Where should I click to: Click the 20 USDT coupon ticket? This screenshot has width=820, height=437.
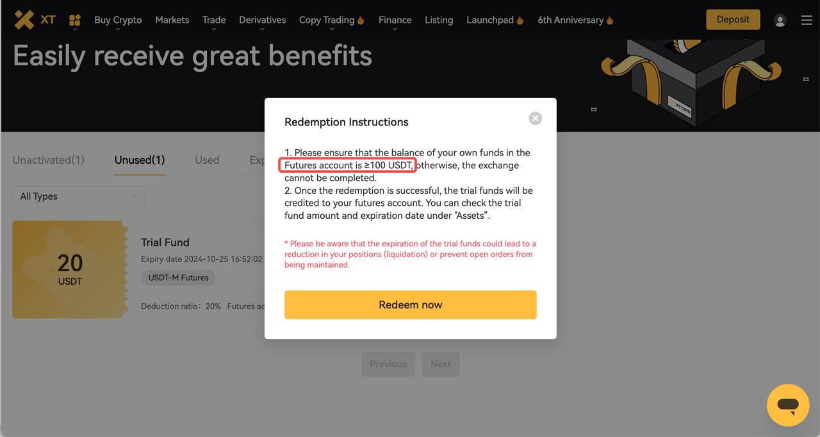[x=70, y=269]
